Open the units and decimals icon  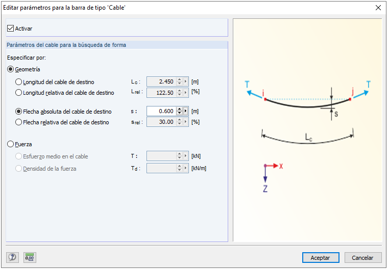coord(30,257)
